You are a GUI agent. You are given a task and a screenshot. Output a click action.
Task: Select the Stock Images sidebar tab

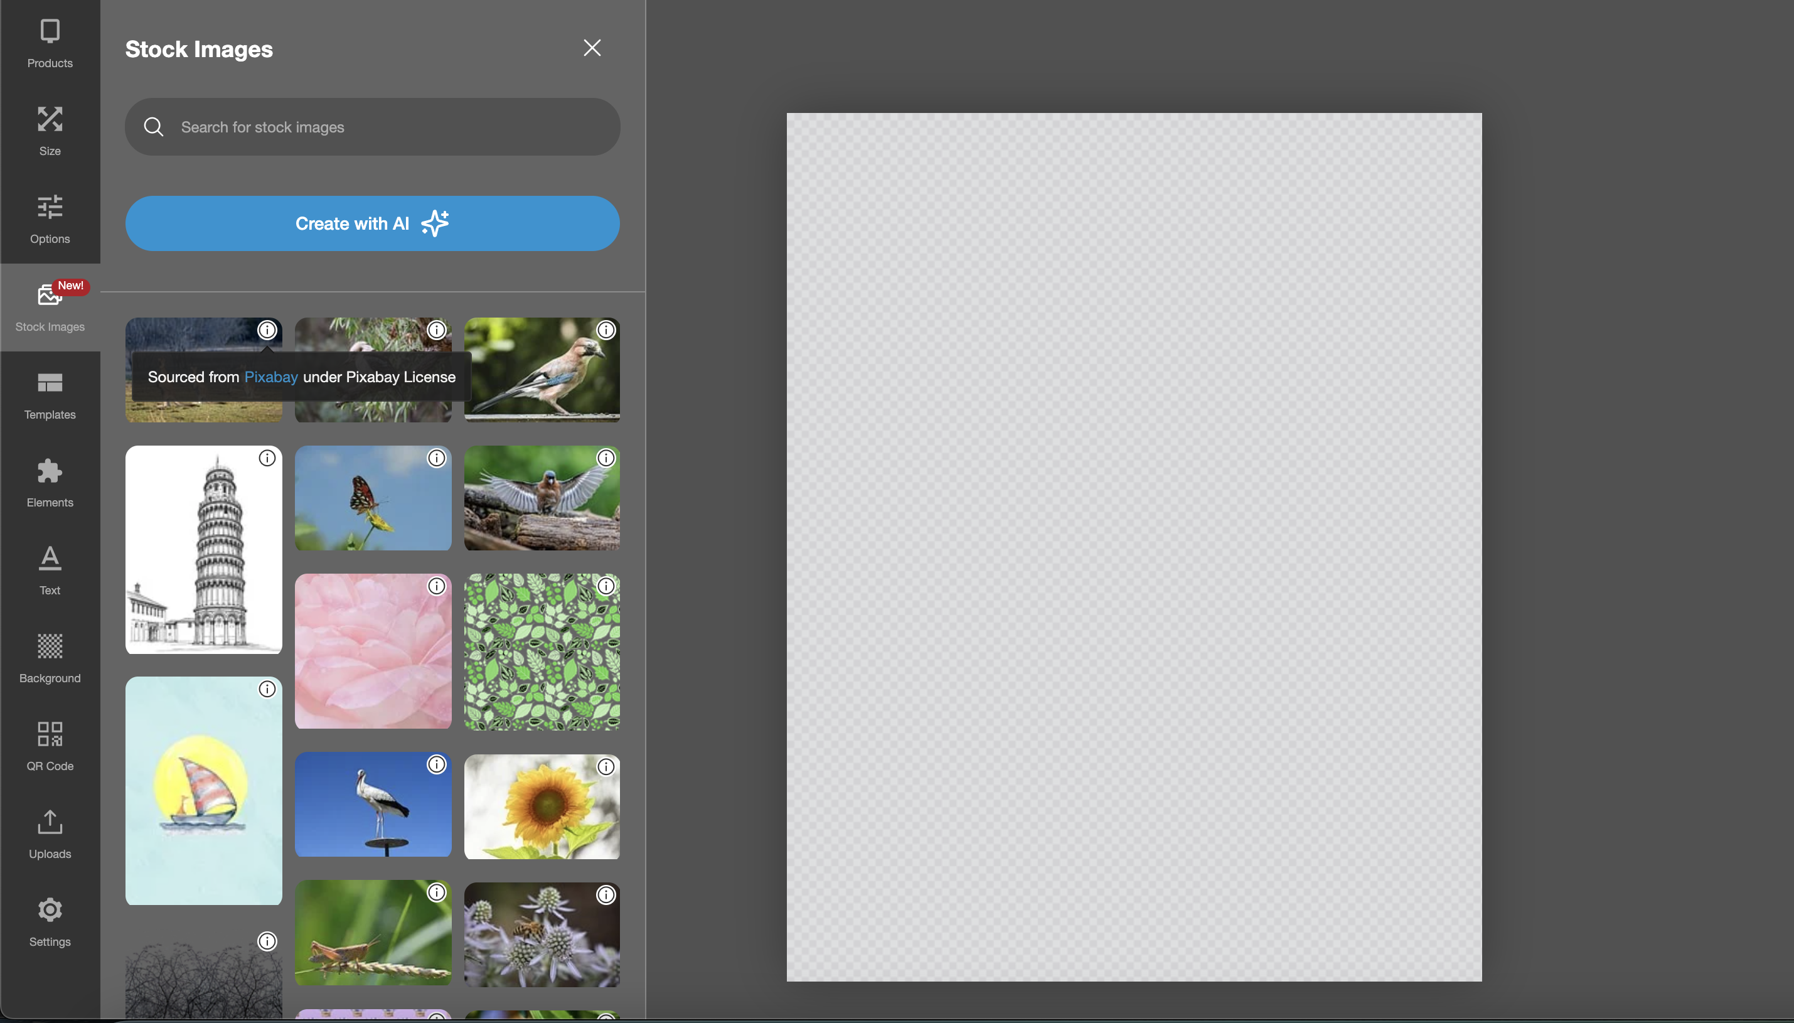[50, 307]
